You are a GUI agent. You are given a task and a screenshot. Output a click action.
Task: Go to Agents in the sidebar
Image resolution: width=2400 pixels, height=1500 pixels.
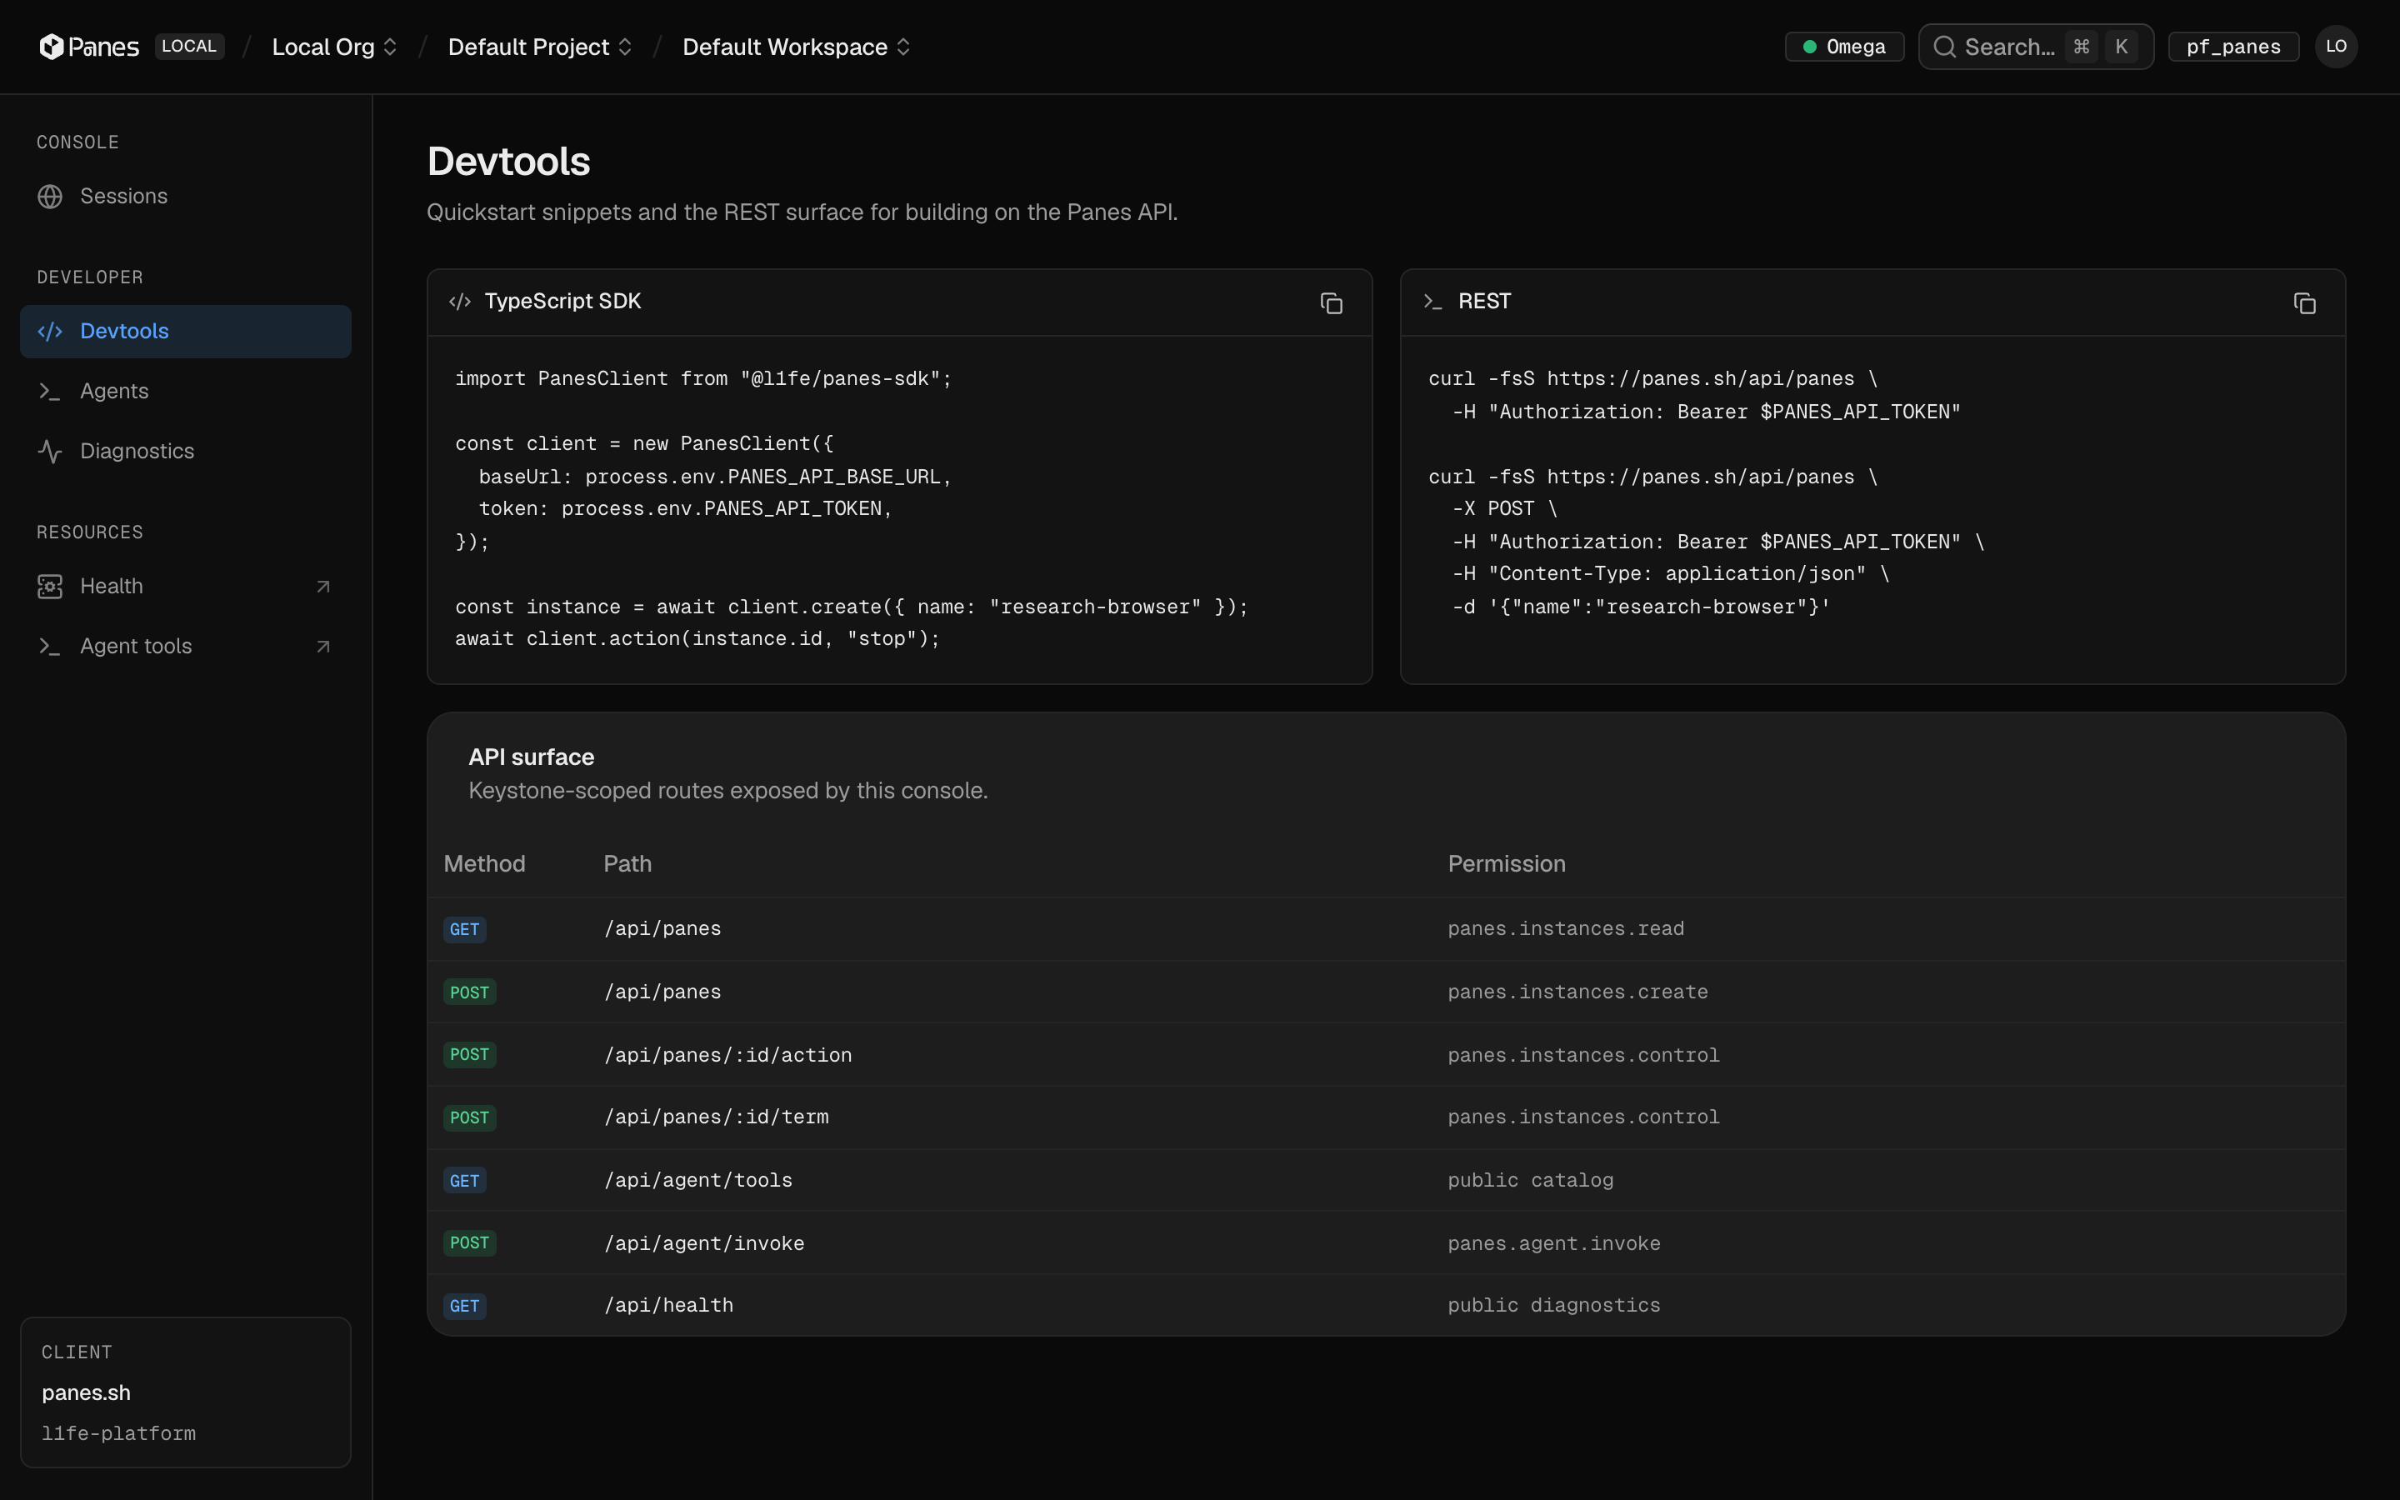[186, 391]
